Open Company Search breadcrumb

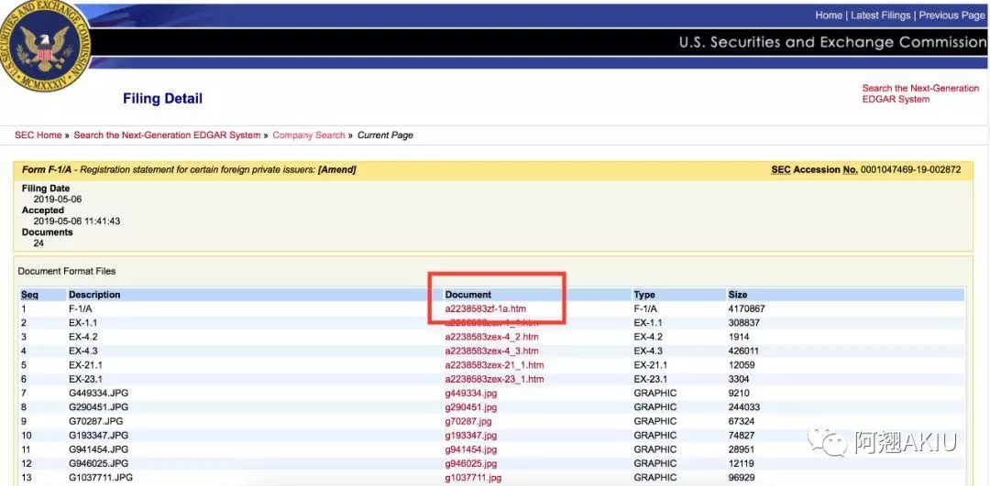(308, 135)
